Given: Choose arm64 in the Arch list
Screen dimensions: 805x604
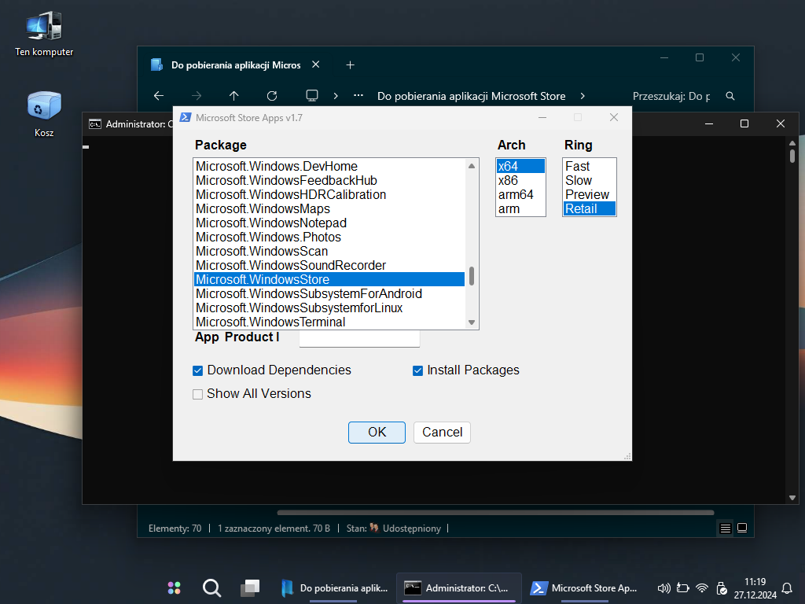Looking at the screenshot, I should click(x=516, y=194).
